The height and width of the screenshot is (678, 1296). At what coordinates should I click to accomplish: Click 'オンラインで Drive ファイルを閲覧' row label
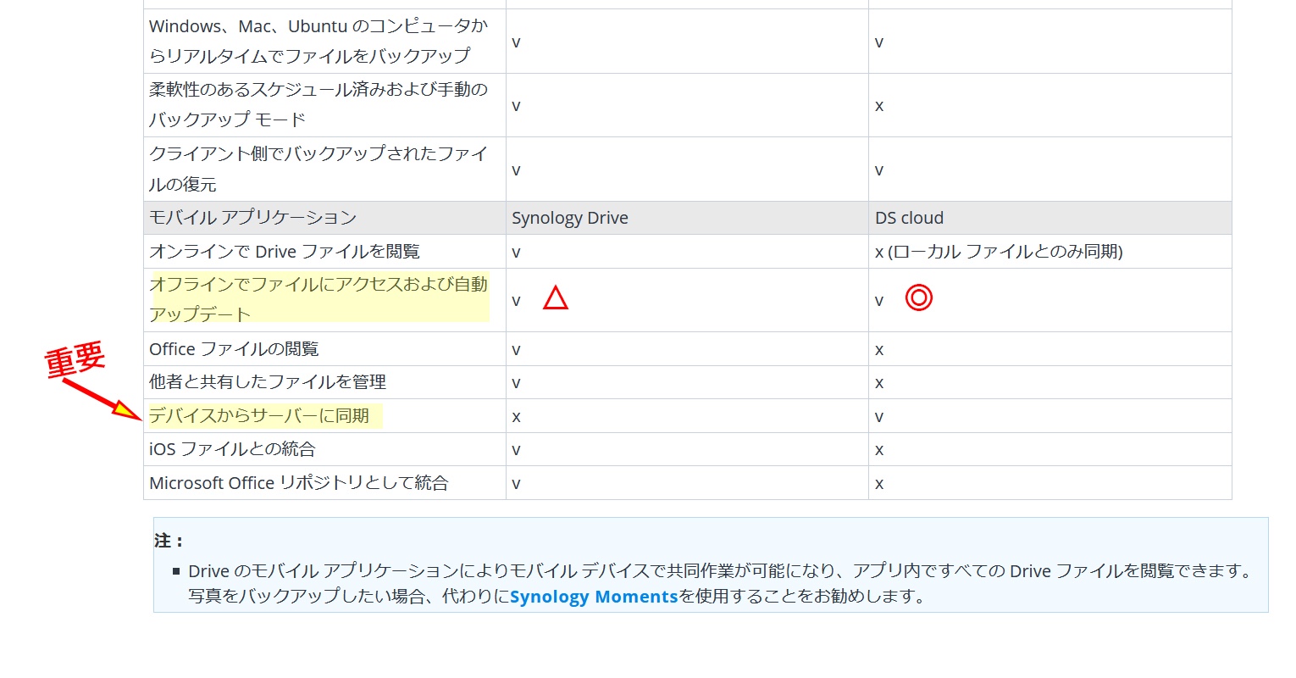coord(285,252)
